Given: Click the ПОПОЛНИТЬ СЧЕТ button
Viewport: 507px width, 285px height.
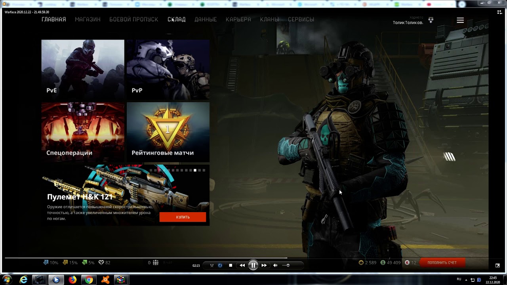Looking at the screenshot, I should tap(442, 262).
